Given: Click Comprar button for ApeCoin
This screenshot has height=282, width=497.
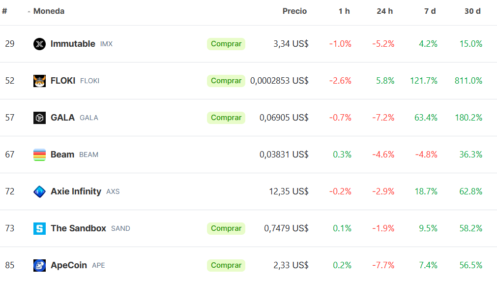Looking at the screenshot, I should pyautogui.click(x=226, y=265).
